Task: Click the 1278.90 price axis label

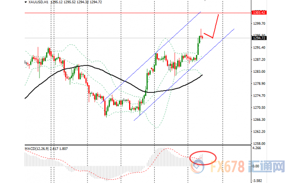Action: (x=259, y=83)
